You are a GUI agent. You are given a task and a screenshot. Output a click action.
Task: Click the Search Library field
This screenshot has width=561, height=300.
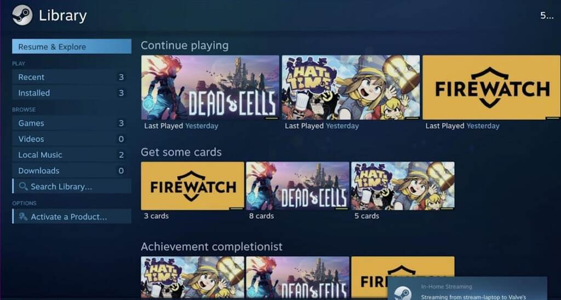[72, 186]
